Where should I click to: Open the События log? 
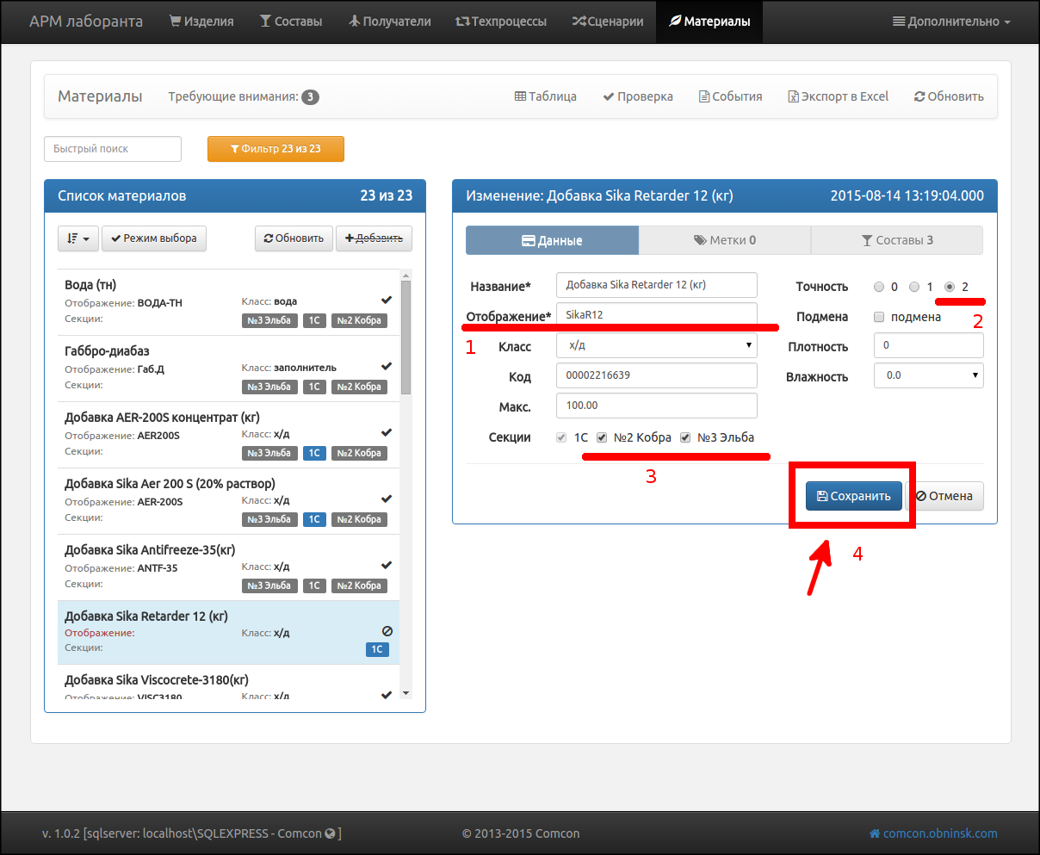coord(730,96)
